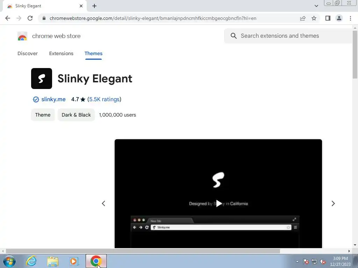Focus the Search extensions and themes field

pos(288,36)
